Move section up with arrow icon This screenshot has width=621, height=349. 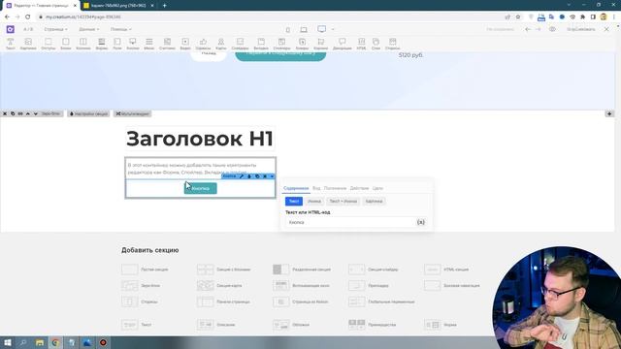pyautogui.click(x=28, y=113)
